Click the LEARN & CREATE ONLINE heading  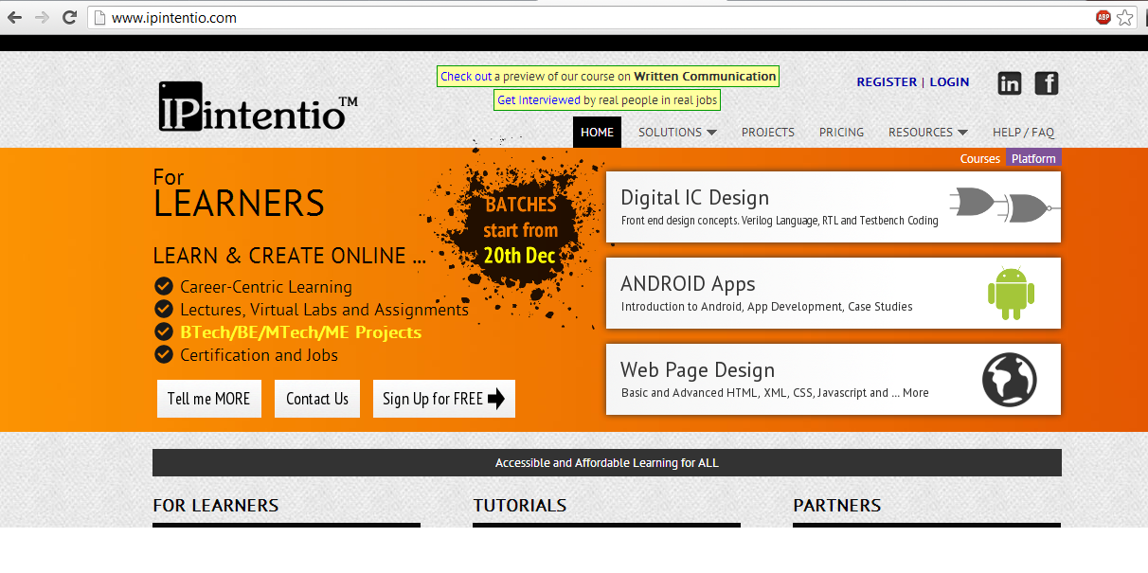click(289, 256)
